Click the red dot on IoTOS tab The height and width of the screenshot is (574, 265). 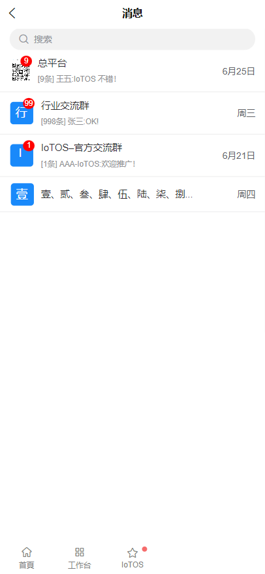point(144,549)
